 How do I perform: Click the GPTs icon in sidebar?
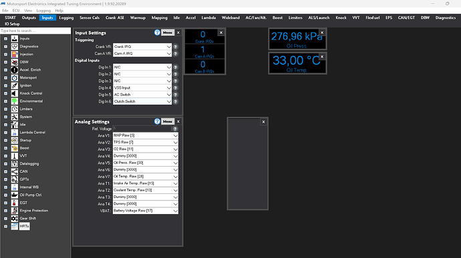[15, 179]
